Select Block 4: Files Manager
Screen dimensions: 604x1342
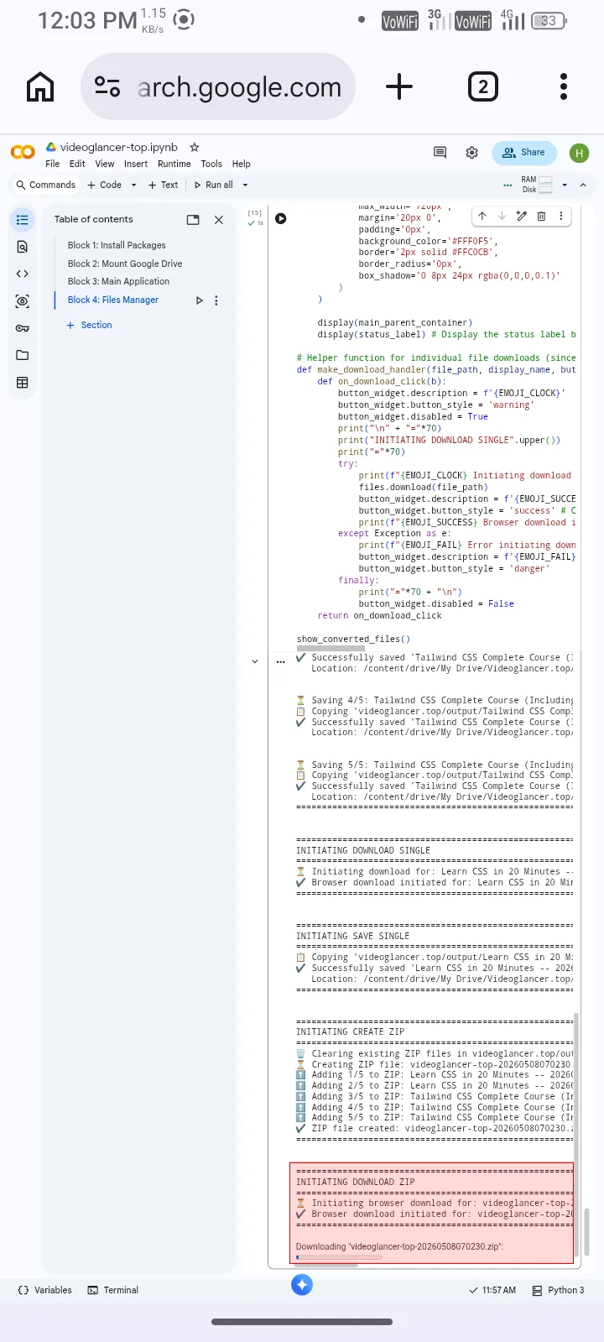113,300
